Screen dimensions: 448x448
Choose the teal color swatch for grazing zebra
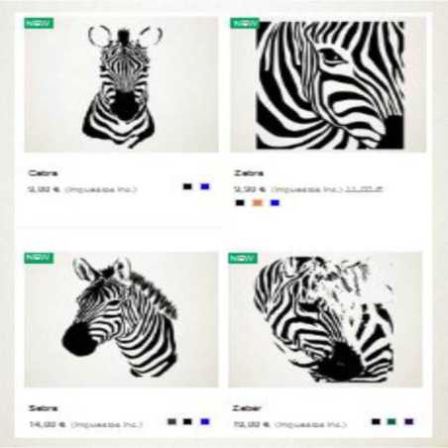(392, 421)
